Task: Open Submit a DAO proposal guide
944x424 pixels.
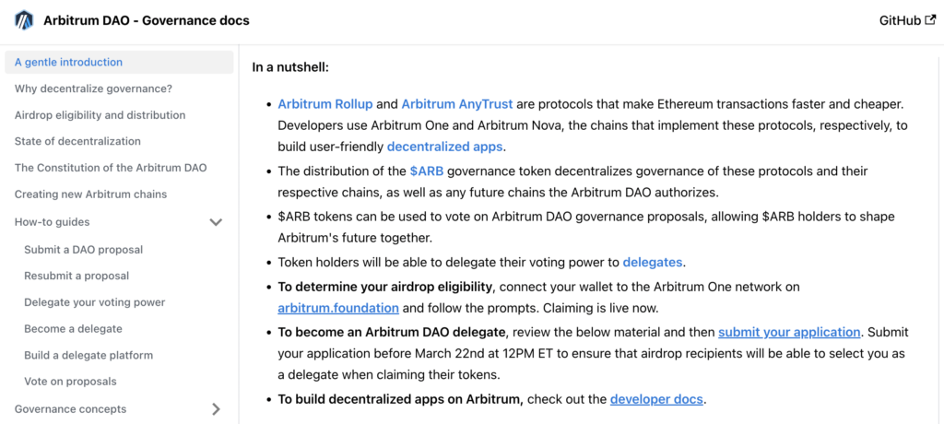Action: [83, 250]
